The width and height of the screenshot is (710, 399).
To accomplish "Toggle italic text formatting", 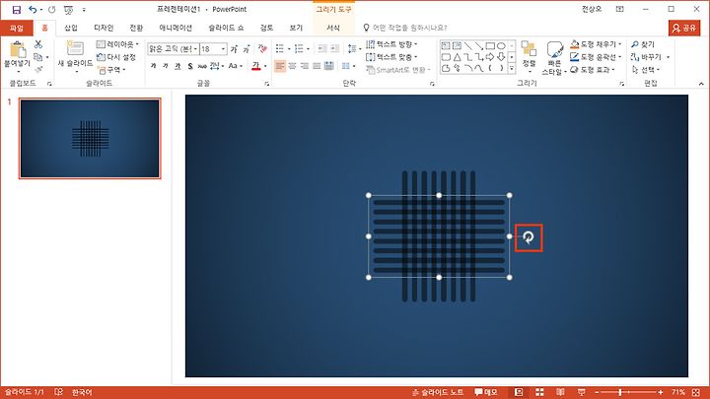I will point(166,66).
